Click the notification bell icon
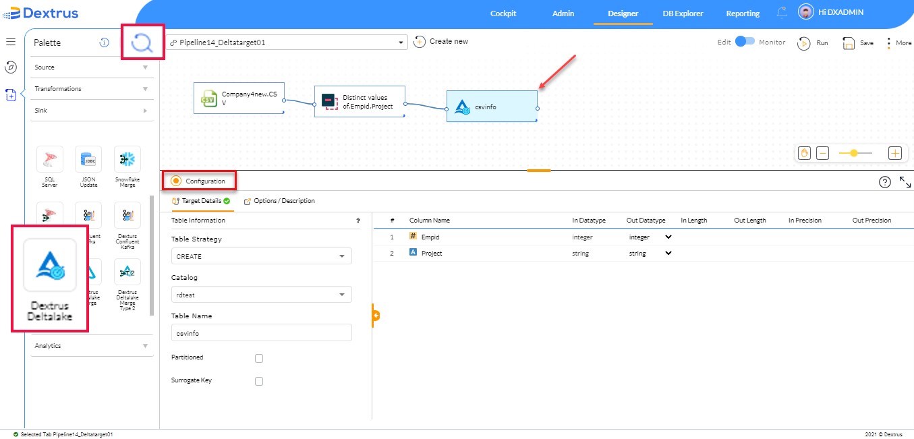 tap(782, 12)
